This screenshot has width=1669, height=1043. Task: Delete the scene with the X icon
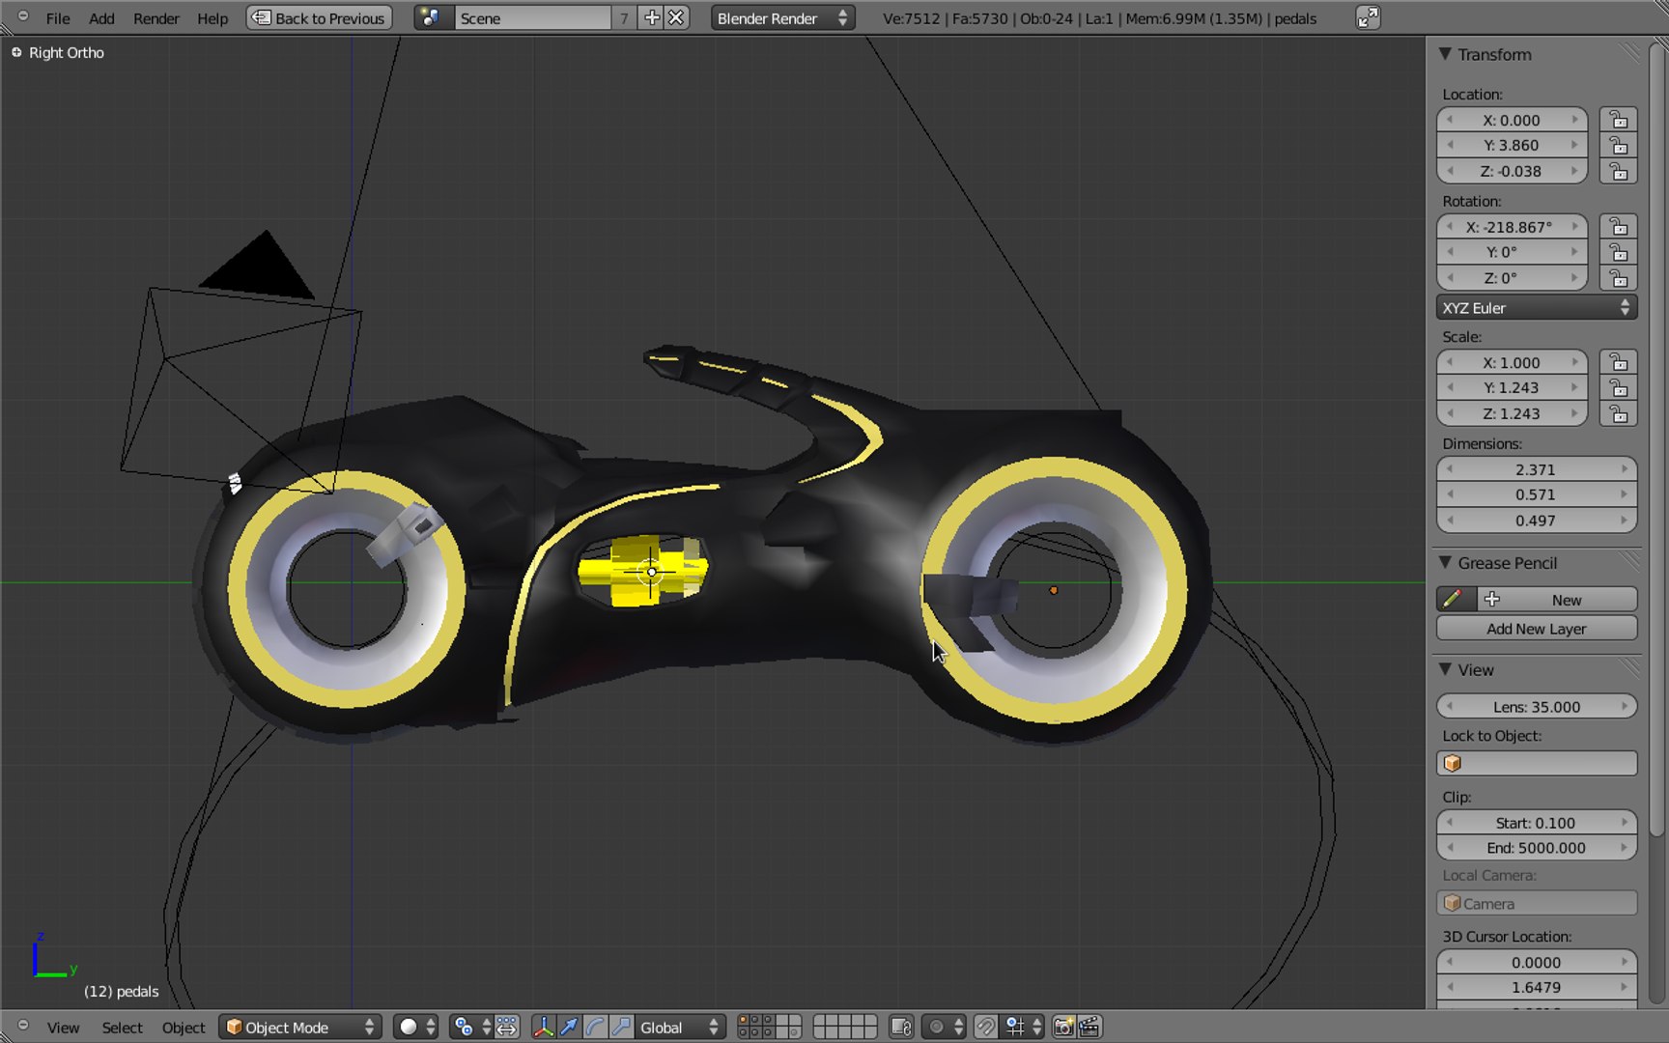pyautogui.click(x=676, y=18)
